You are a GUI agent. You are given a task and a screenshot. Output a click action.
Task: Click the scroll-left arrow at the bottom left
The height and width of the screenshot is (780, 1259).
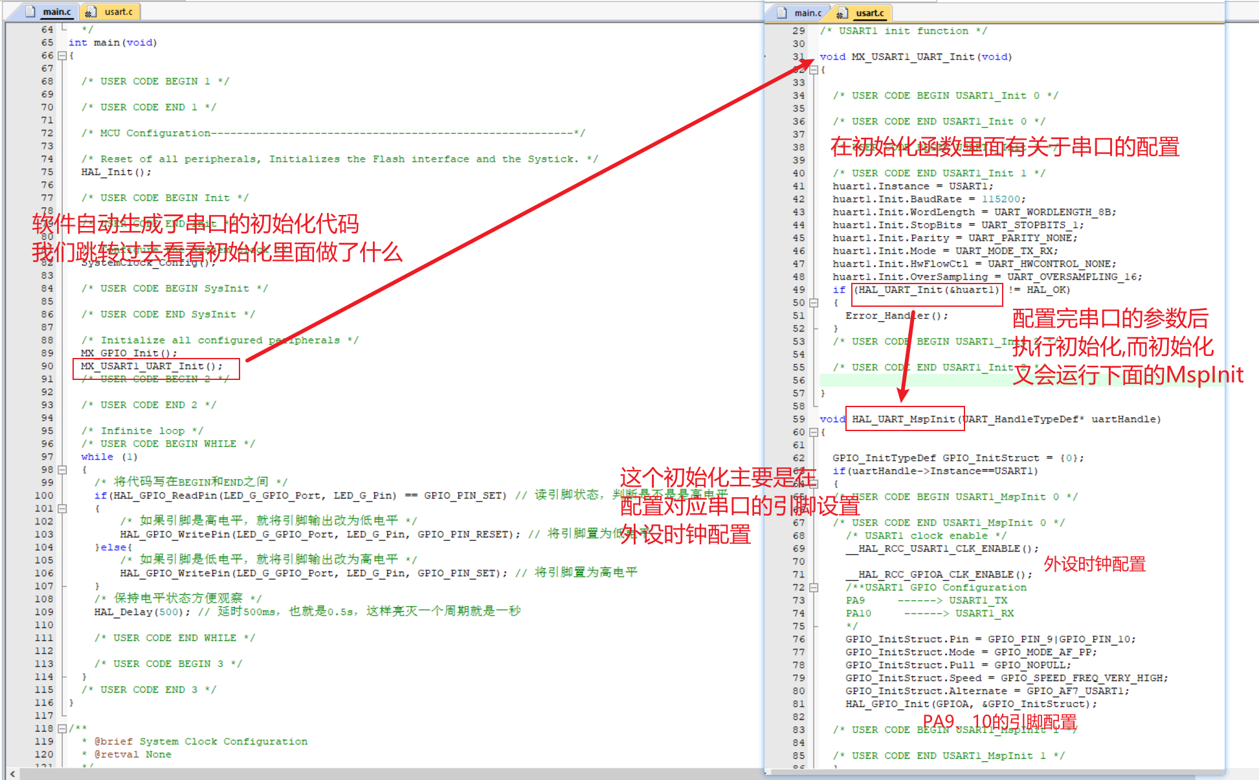[x=12, y=774]
